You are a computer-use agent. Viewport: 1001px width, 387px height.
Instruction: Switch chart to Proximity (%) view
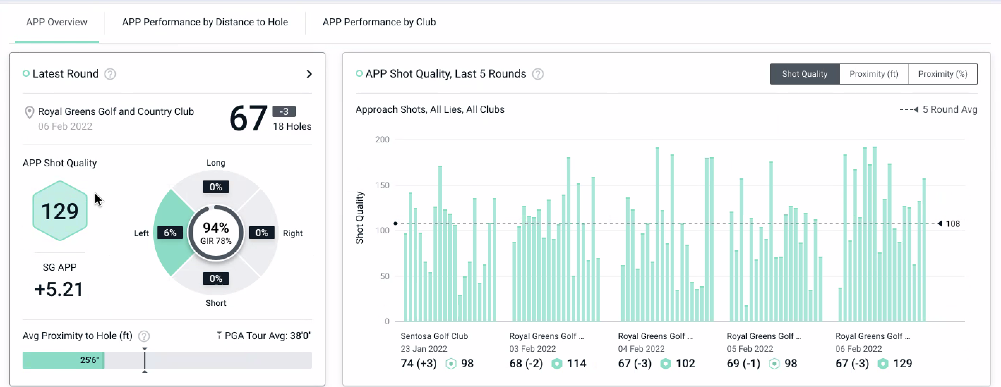(942, 74)
